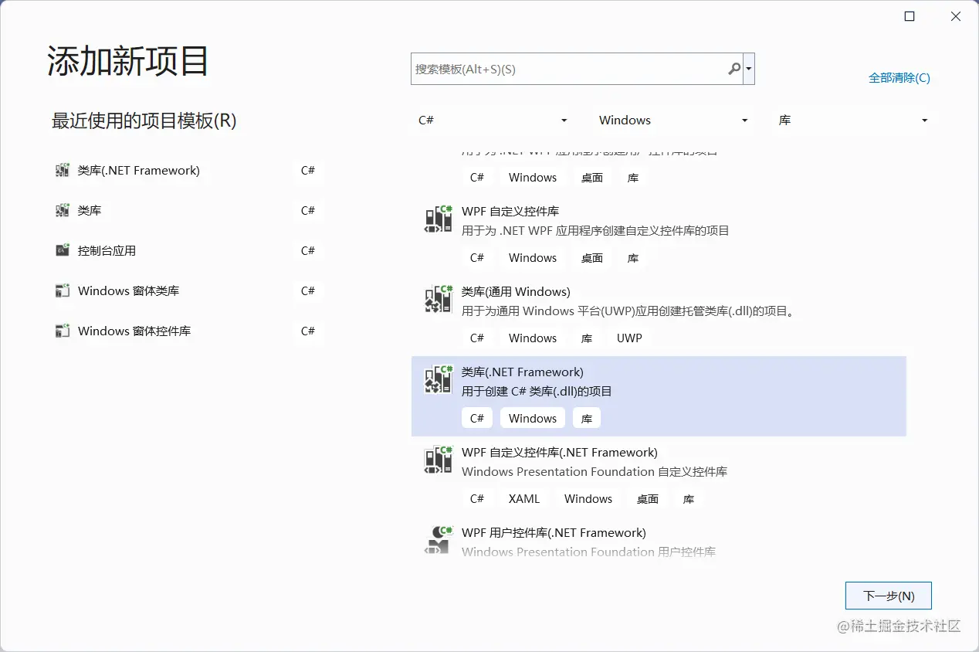
Task: Click C# label beside recent 控制台应用
Action: click(x=308, y=250)
